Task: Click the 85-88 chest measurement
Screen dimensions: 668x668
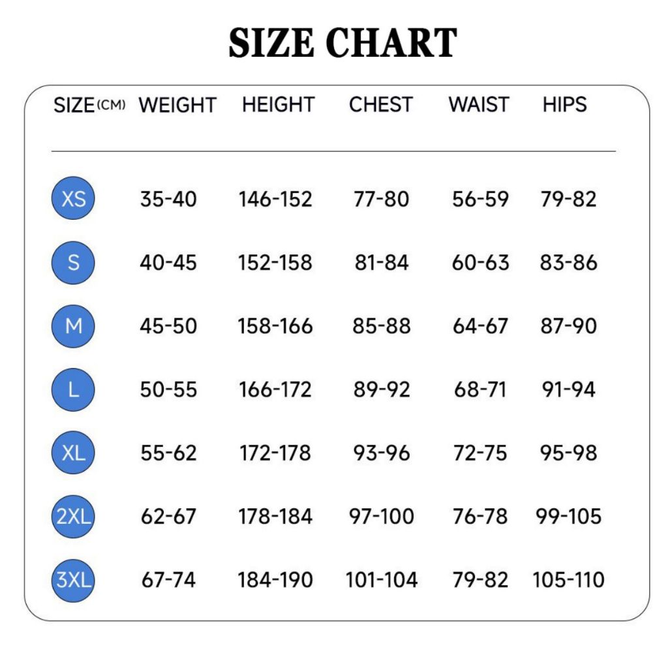Action: (x=381, y=326)
